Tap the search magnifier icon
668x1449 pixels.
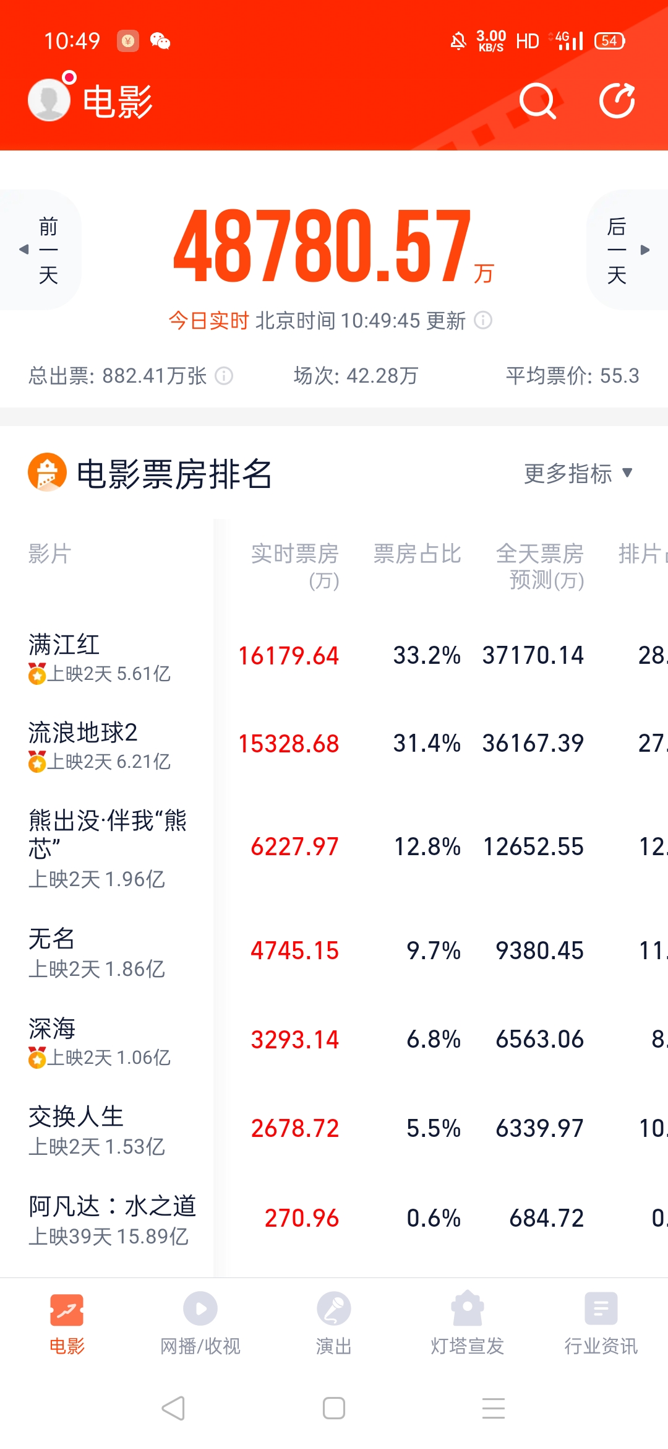[x=537, y=101]
